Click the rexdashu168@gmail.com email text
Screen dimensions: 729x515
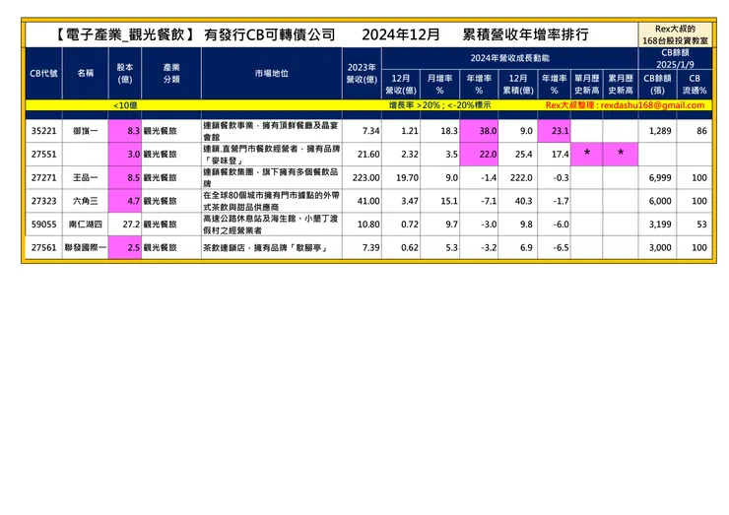coord(652,105)
